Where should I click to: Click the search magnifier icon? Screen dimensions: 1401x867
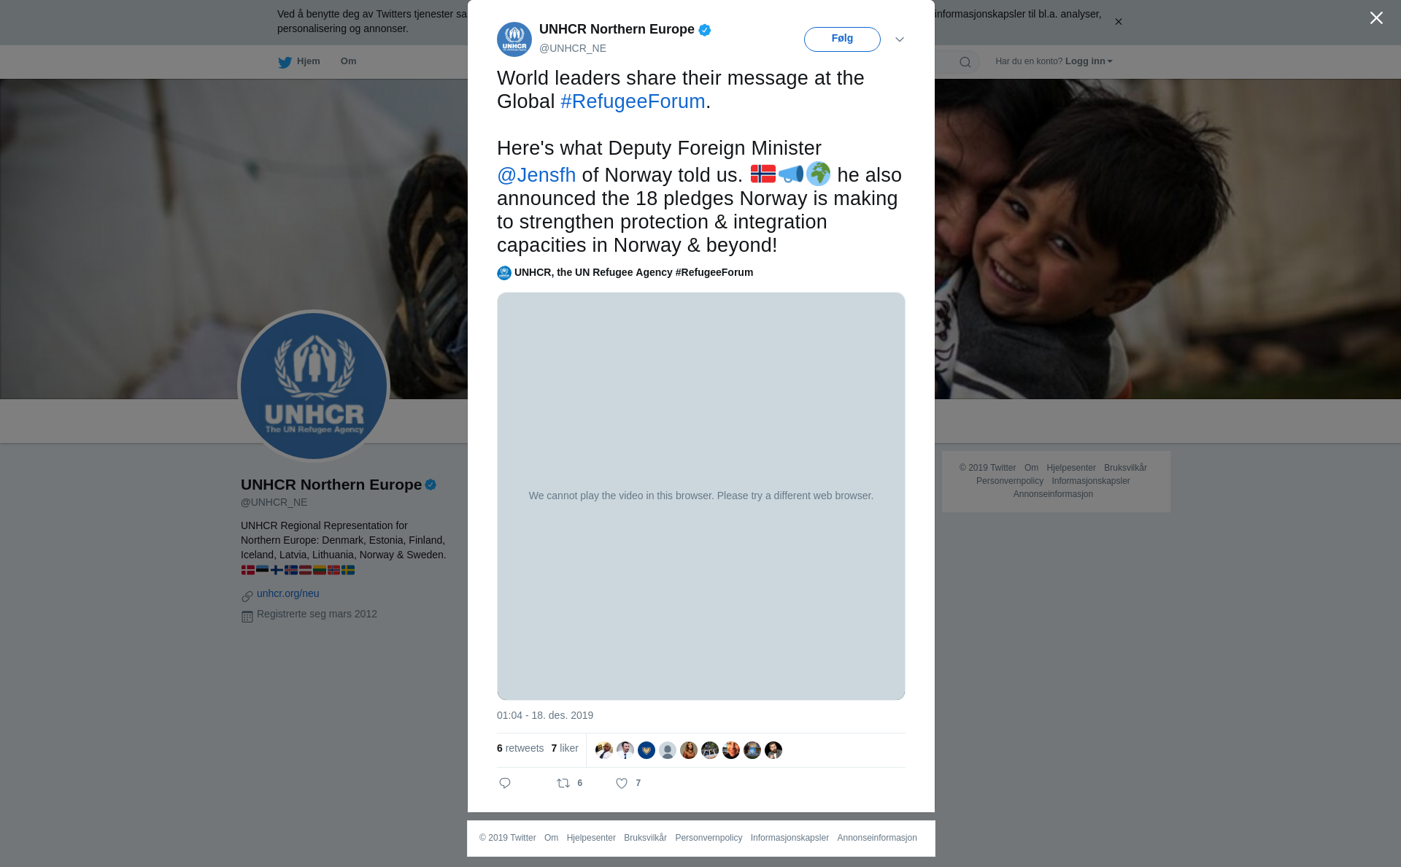[965, 62]
